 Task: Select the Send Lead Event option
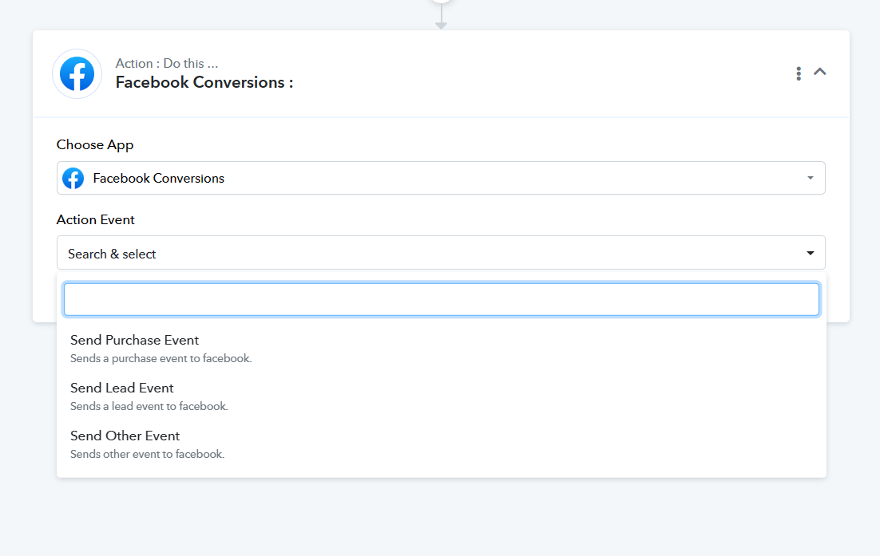pos(441,396)
